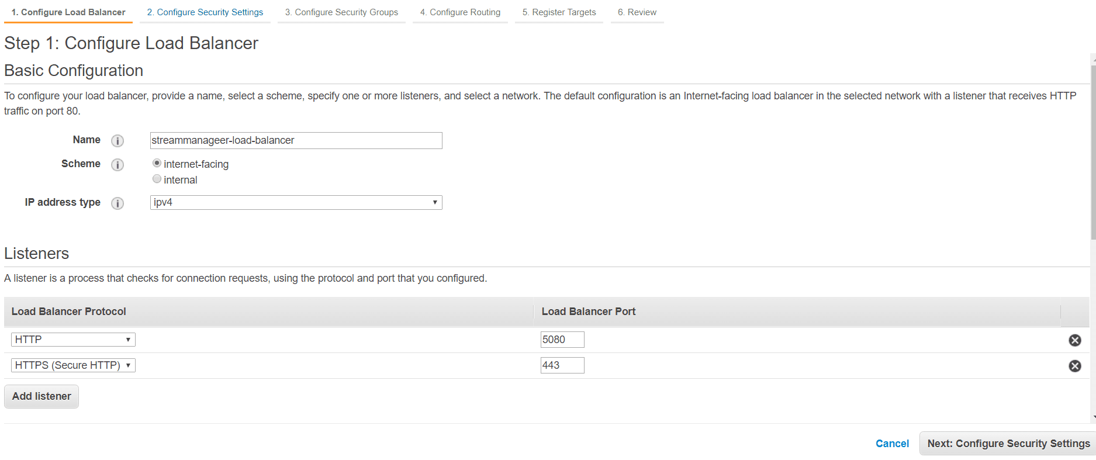The image size is (1096, 460).
Task: Click the vertical scrollbar thumb
Action: click(x=1093, y=152)
